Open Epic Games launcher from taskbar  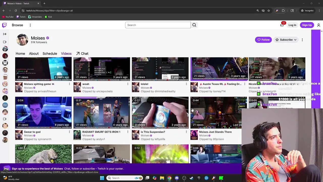click(x=199, y=178)
